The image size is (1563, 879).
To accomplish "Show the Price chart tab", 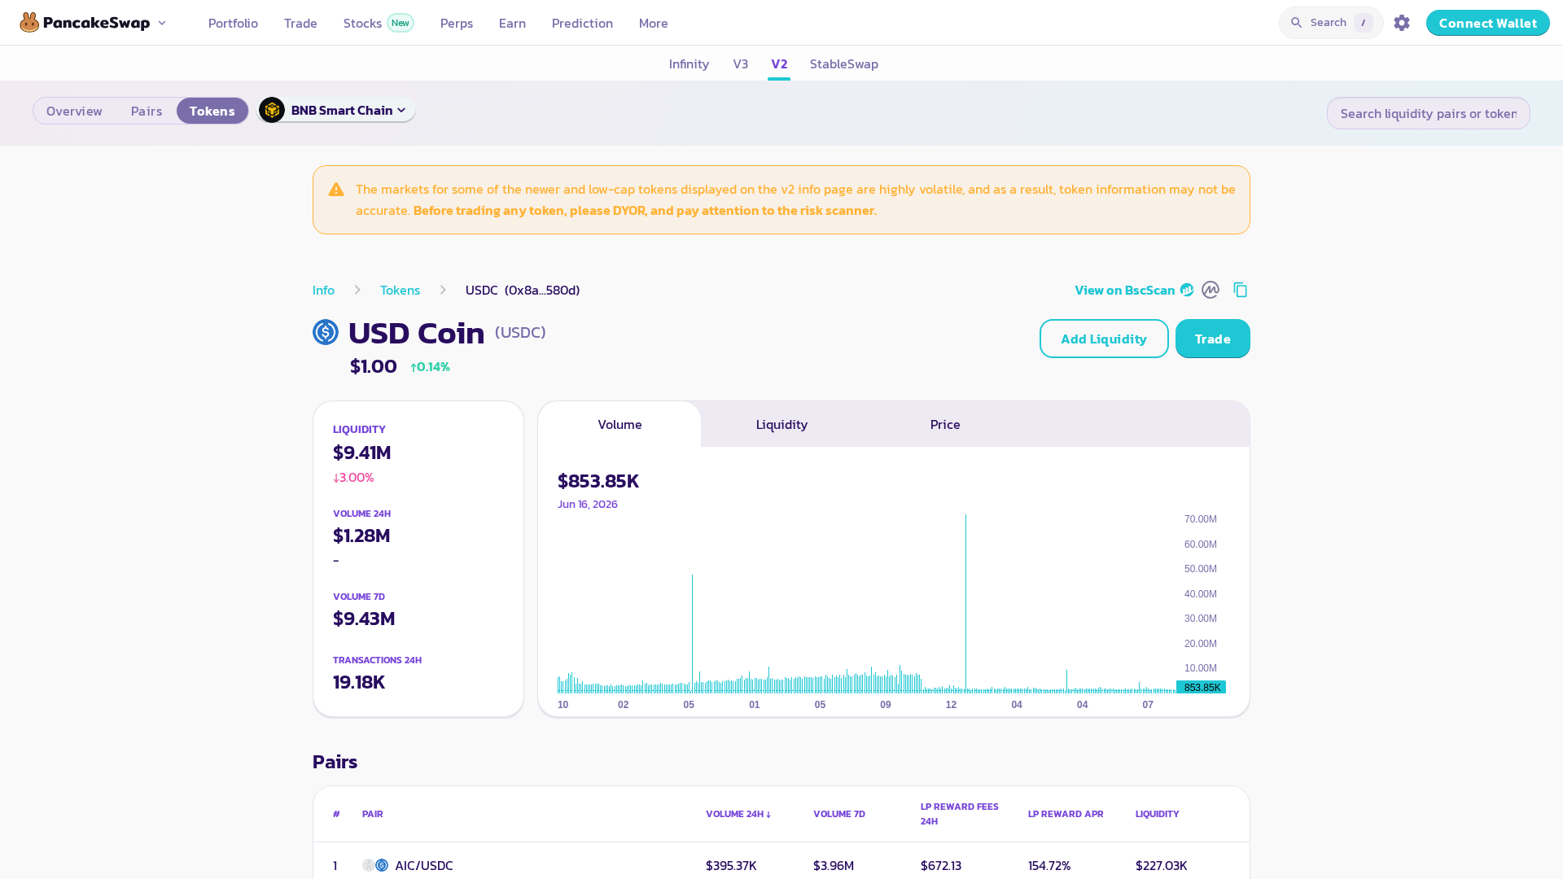I will click(x=945, y=424).
